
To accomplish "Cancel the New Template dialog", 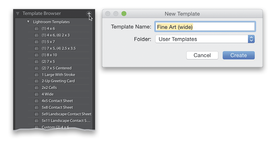I will (202, 55).
